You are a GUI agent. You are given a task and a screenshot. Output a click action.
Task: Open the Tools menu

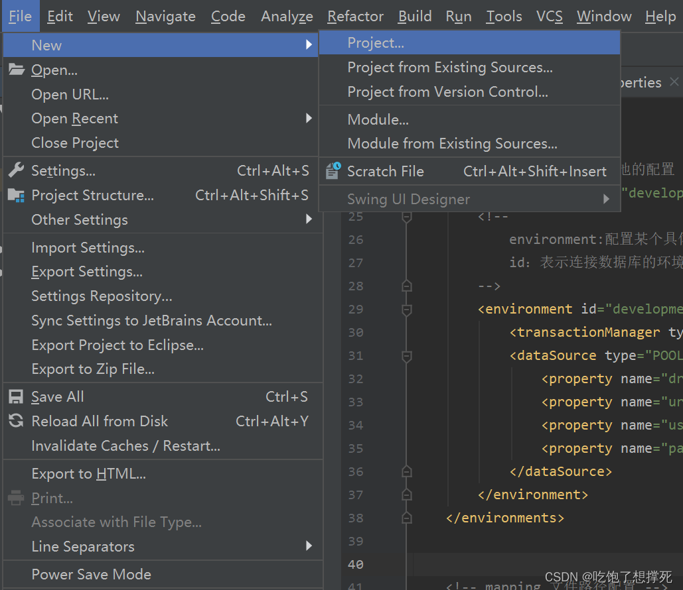[x=504, y=16]
